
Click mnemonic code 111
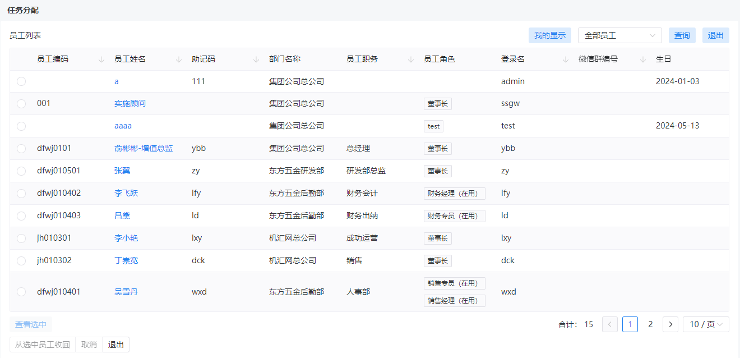click(x=198, y=81)
